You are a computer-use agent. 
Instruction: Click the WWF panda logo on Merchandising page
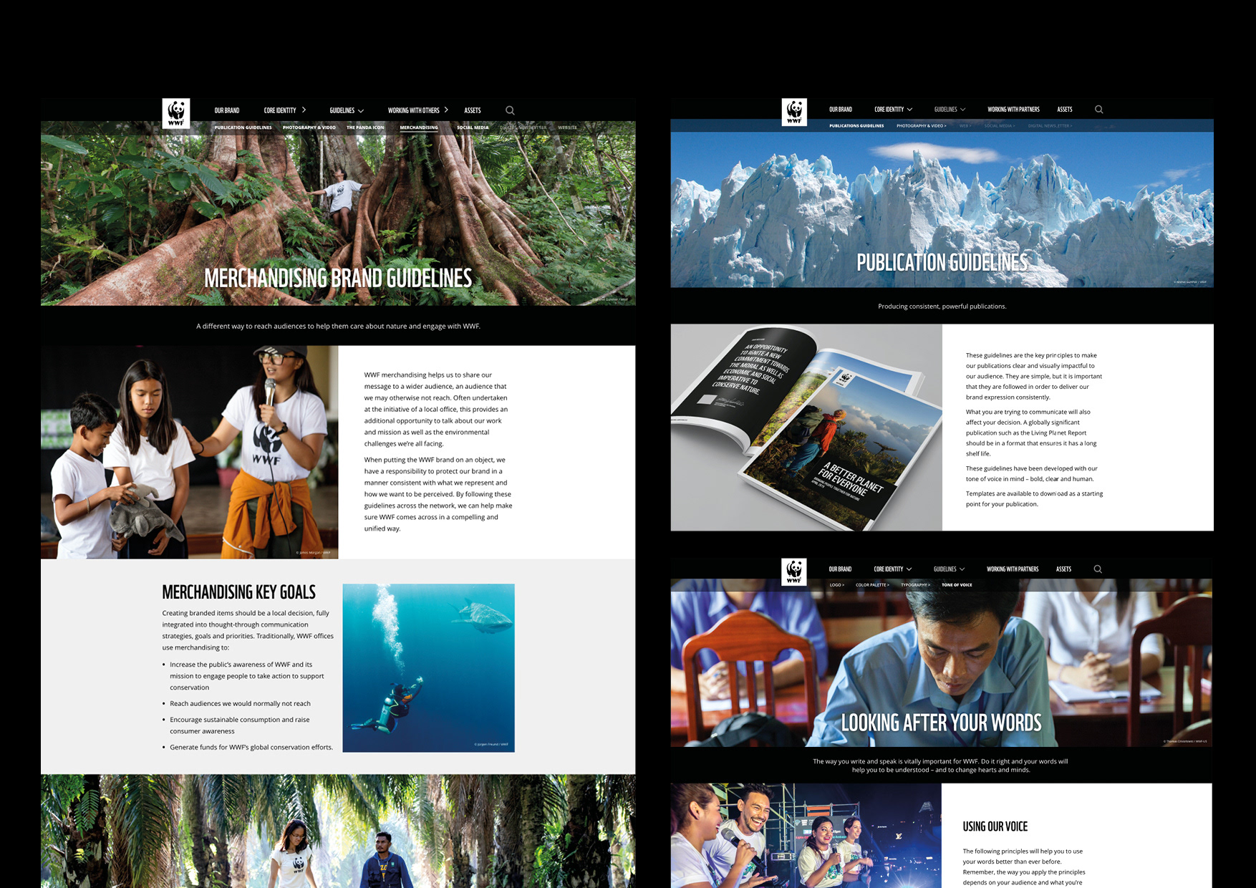click(x=176, y=113)
